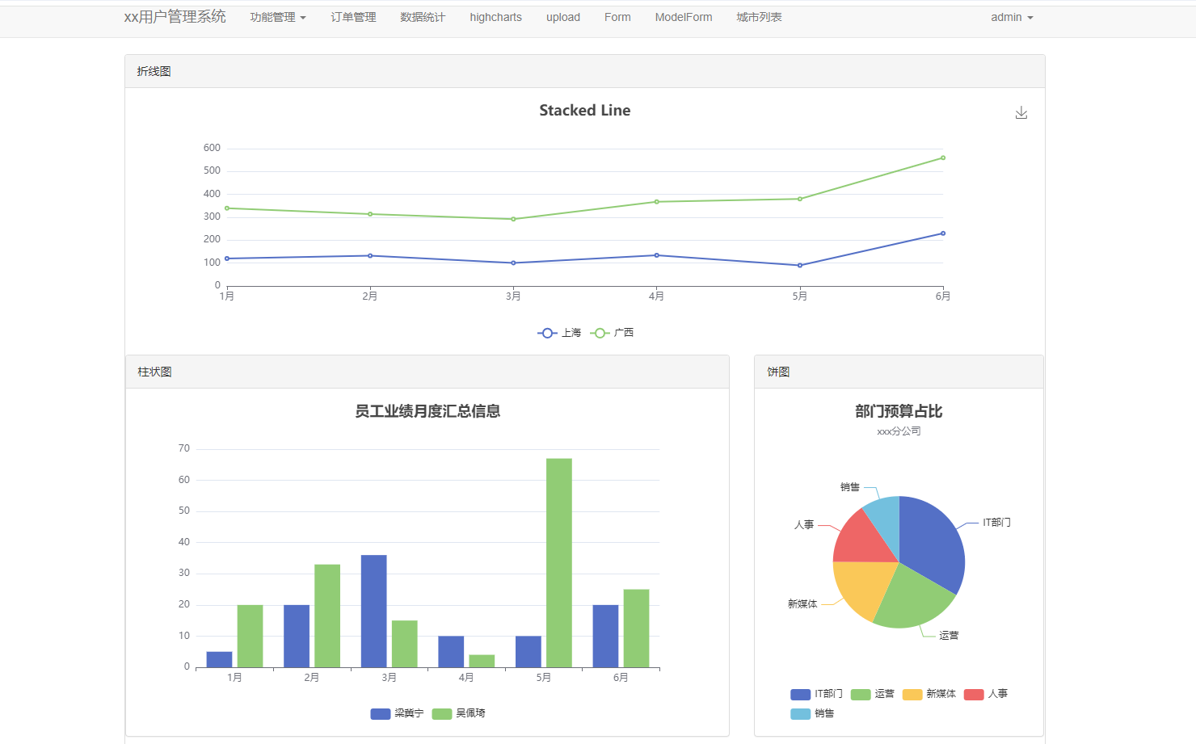
Task: Click the 新媒体 label beside the pie
Action: [802, 604]
